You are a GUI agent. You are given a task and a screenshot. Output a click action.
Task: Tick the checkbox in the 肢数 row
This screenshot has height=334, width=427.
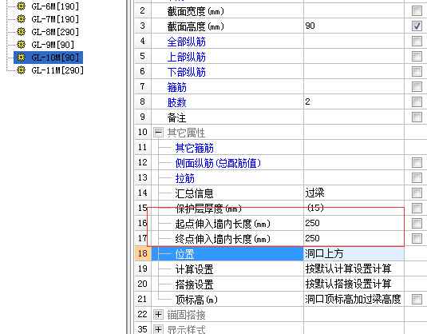click(x=417, y=102)
